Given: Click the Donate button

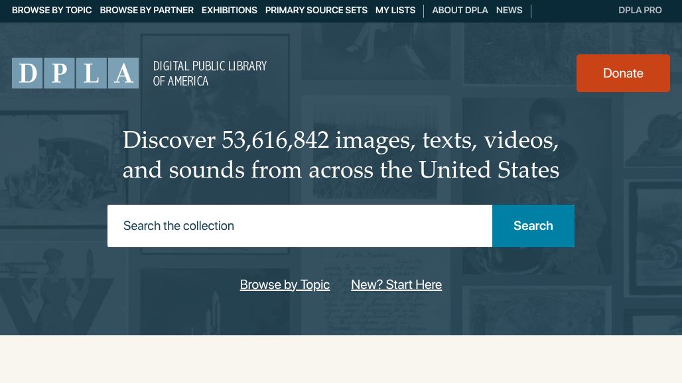Looking at the screenshot, I should (x=623, y=73).
